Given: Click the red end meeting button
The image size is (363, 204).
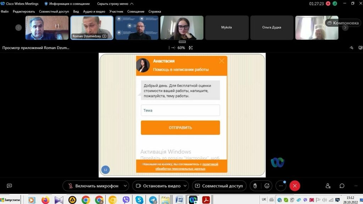Looking at the screenshot, I should click(x=295, y=186).
